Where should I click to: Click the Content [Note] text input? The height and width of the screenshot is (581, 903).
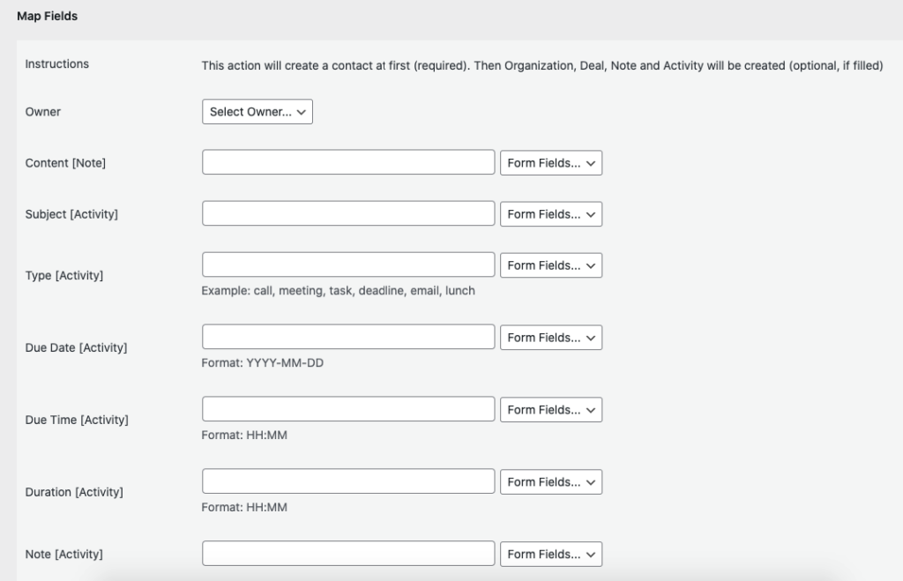(347, 162)
